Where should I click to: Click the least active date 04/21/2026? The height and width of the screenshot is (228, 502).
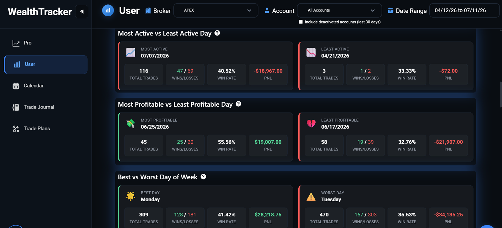[x=335, y=56]
